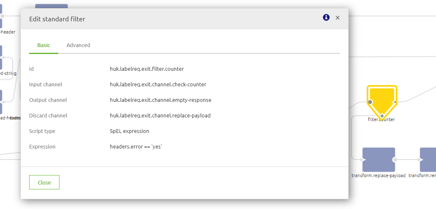Click the Input channel check-counter value
Image resolution: width=436 pixels, height=209 pixels.
click(158, 85)
